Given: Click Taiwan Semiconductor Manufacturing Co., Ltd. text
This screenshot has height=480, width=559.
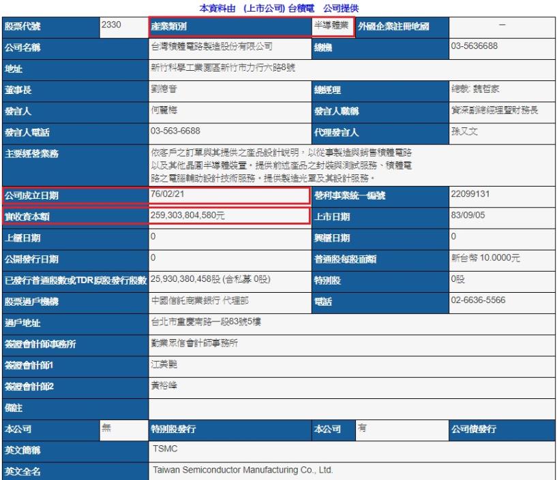Looking at the screenshot, I should (x=243, y=470).
